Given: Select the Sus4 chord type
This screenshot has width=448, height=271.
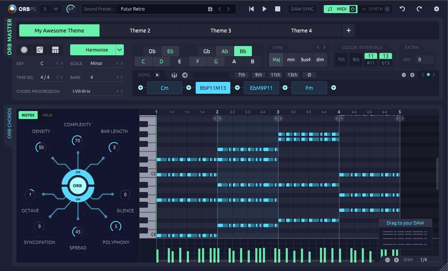Looking at the screenshot, I should [306, 60].
